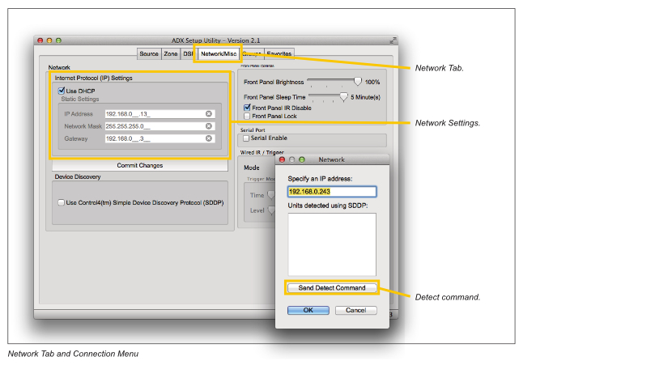
Task: Switch to the Zone tab
Action: click(x=171, y=54)
